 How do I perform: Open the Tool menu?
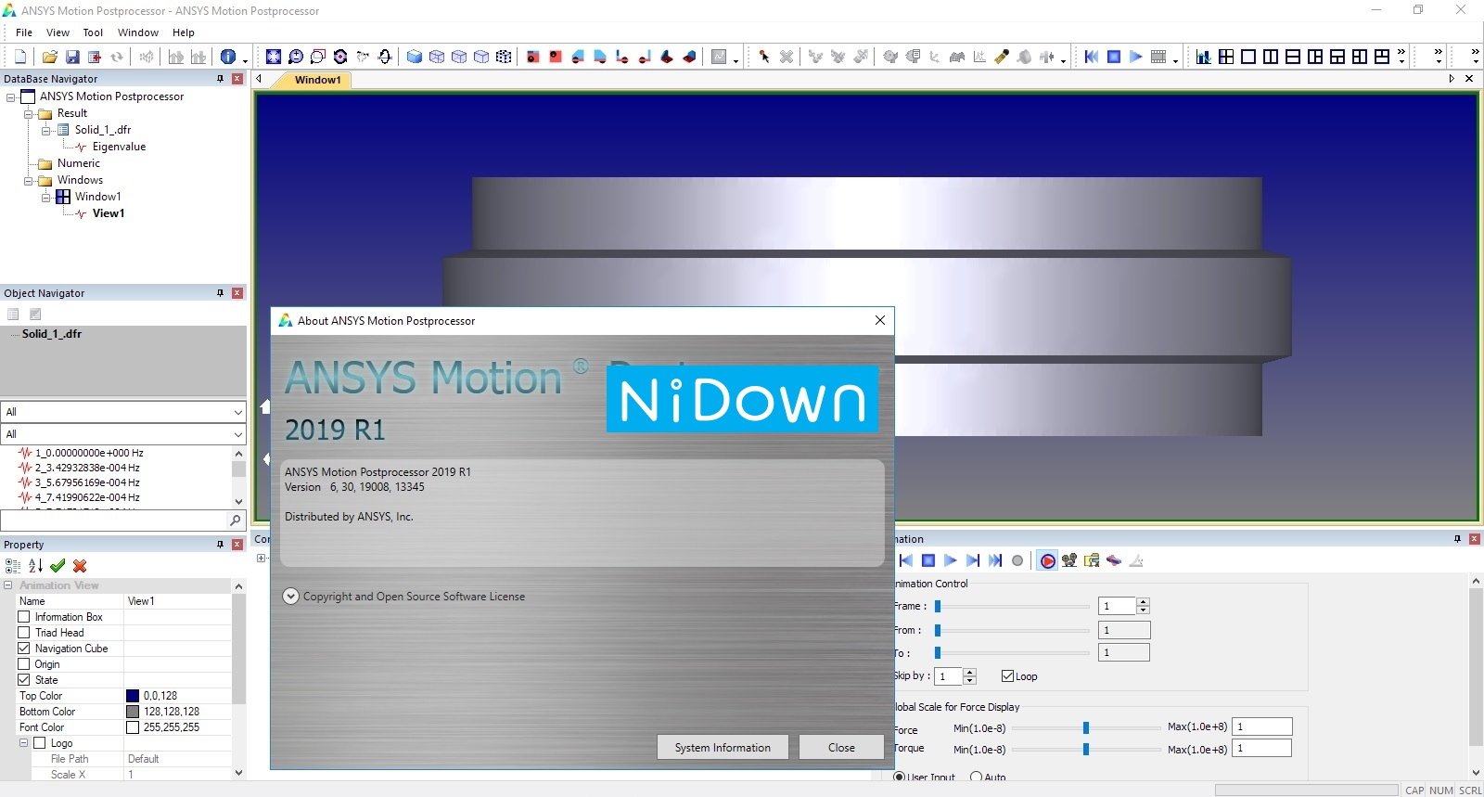[x=93, y=32]
